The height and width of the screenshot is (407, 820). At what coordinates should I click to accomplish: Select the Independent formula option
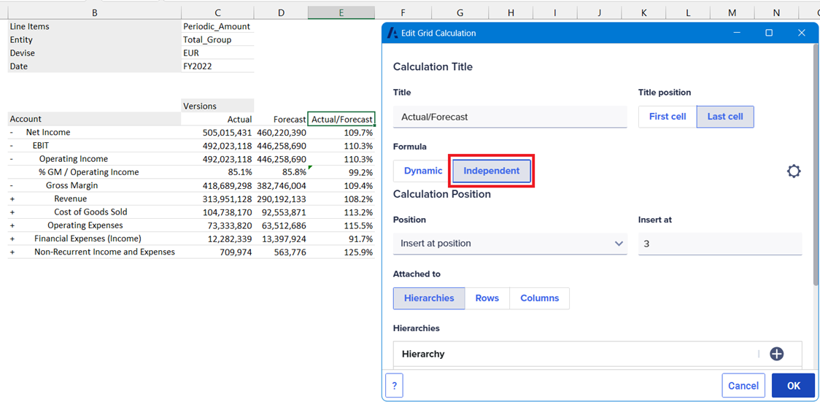click(491, 171)
